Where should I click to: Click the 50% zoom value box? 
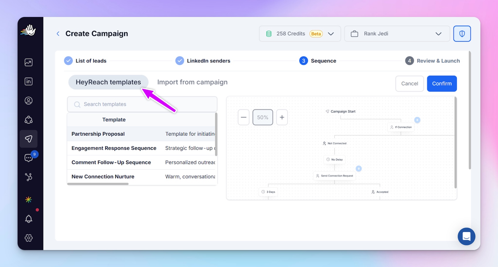[263, 117]
